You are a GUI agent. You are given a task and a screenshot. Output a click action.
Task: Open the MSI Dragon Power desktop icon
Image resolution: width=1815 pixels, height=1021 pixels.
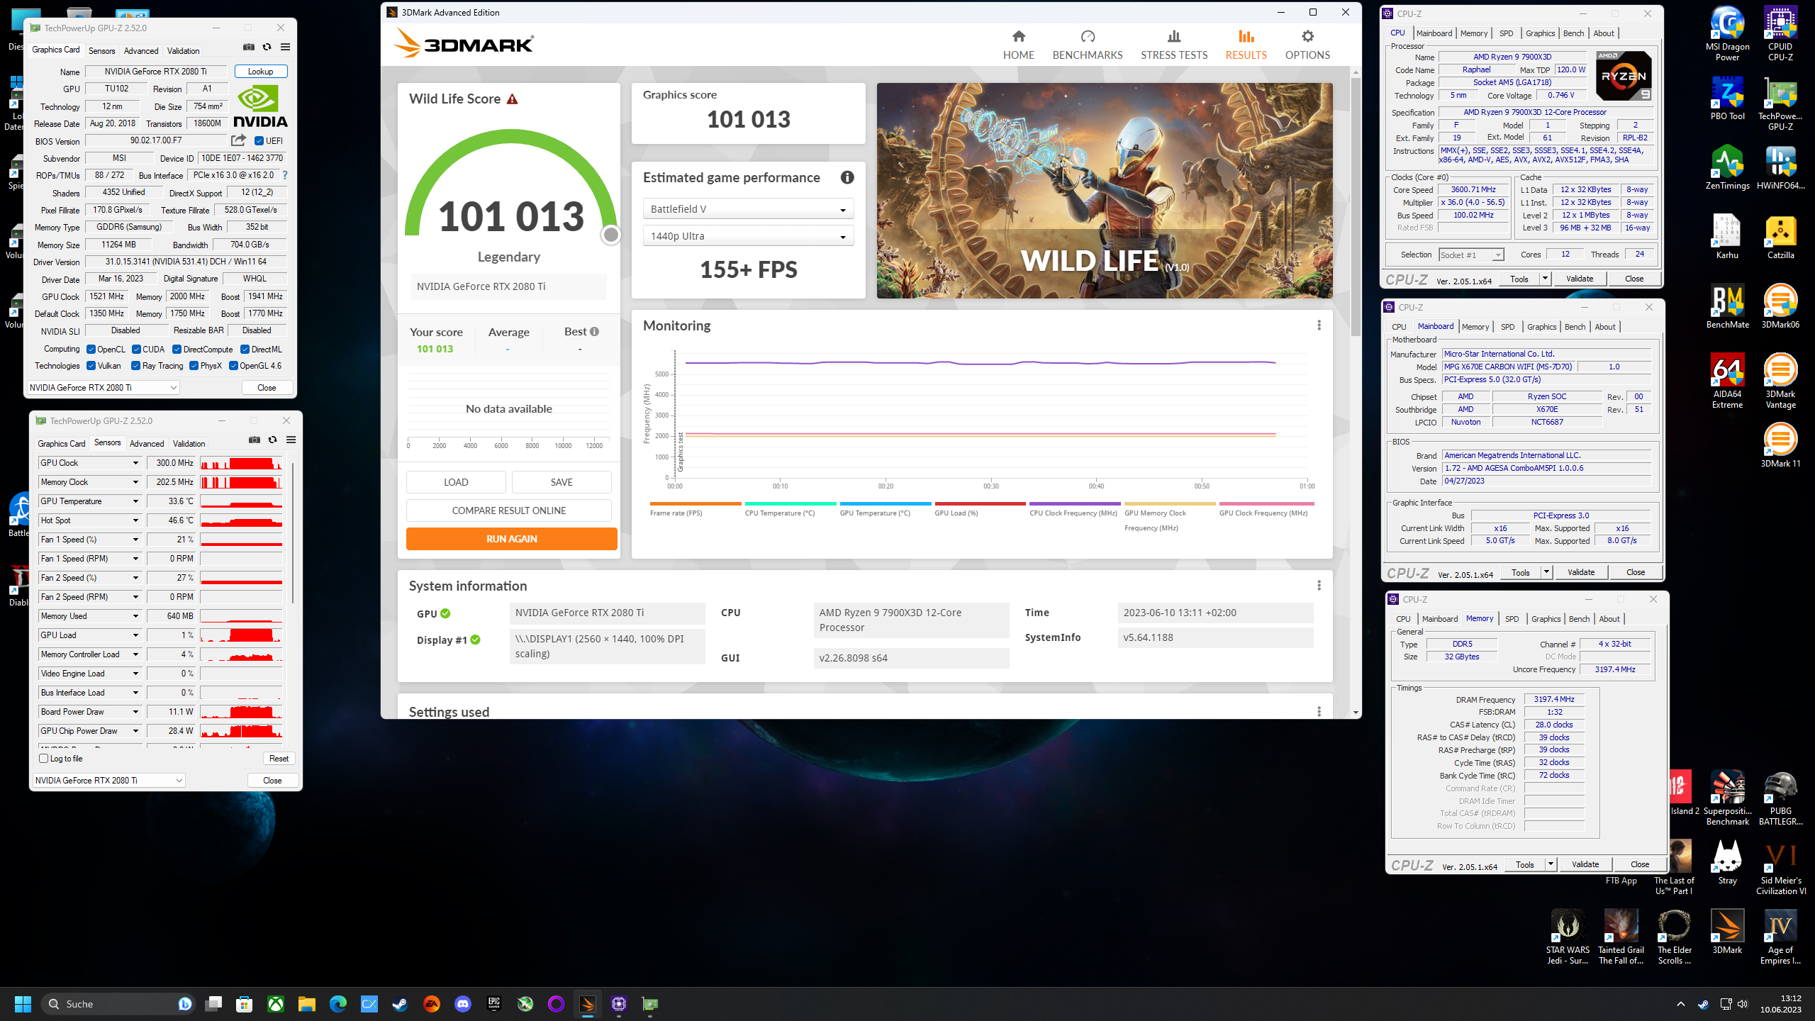tap(1727, 33)
